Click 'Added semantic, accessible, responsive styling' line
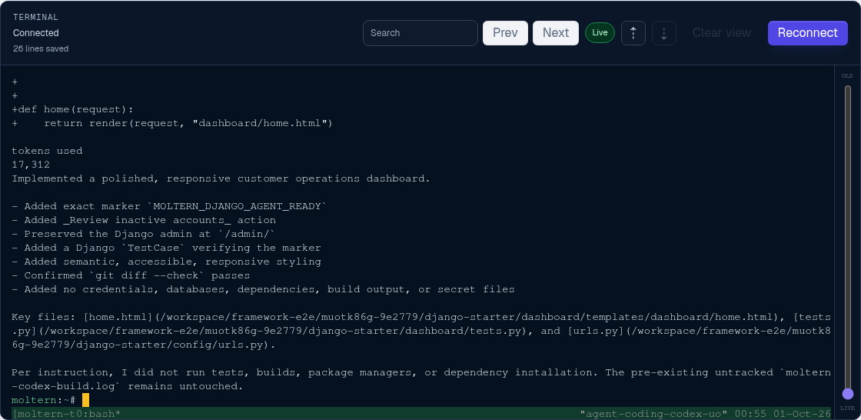This screenshot has height=420, width=861. 166,261
